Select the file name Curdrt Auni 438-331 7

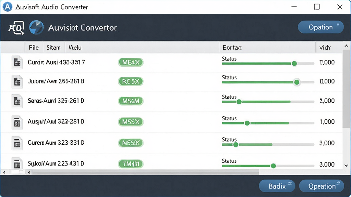click(x=57, y=62)
